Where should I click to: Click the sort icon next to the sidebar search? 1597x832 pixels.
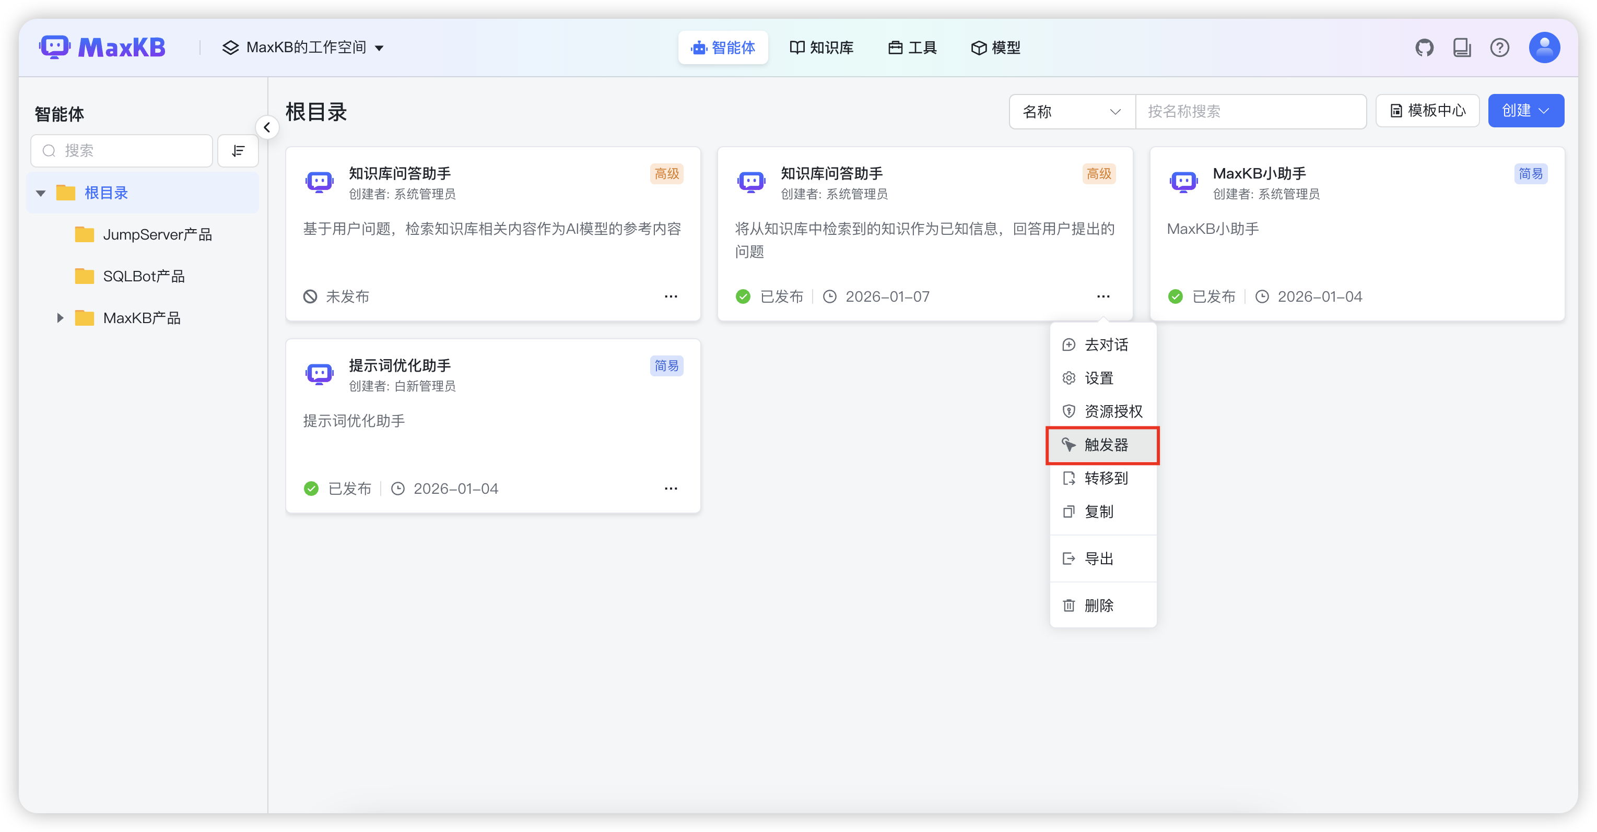tap(238, 150)
